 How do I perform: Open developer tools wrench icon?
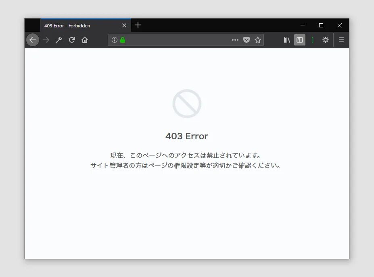point(59,40)
